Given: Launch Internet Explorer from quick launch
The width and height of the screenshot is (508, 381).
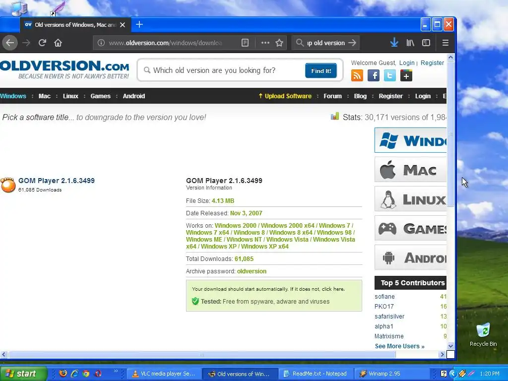Looking at the screenshot, I should tap(74, 373).
